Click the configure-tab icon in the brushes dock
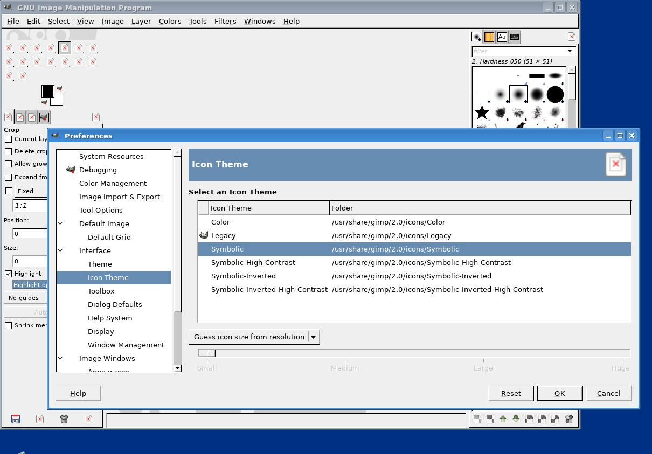 coord(571,37)
